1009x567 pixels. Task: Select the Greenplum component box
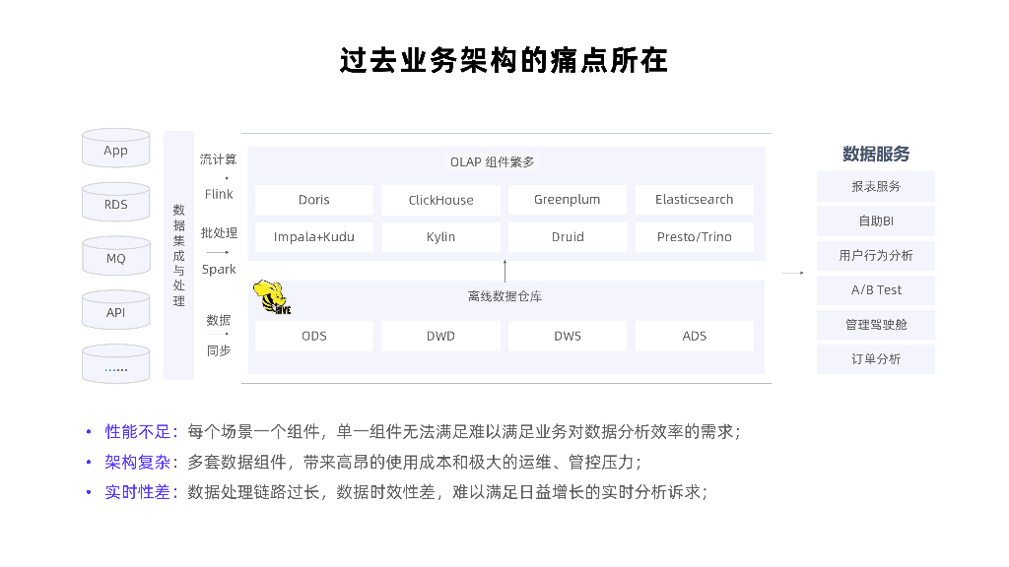coord(567,200)
